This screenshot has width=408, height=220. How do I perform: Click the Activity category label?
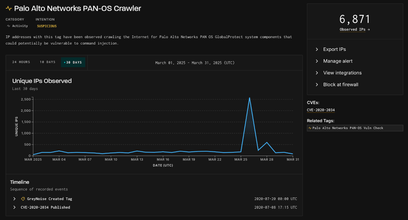point(20,26)
